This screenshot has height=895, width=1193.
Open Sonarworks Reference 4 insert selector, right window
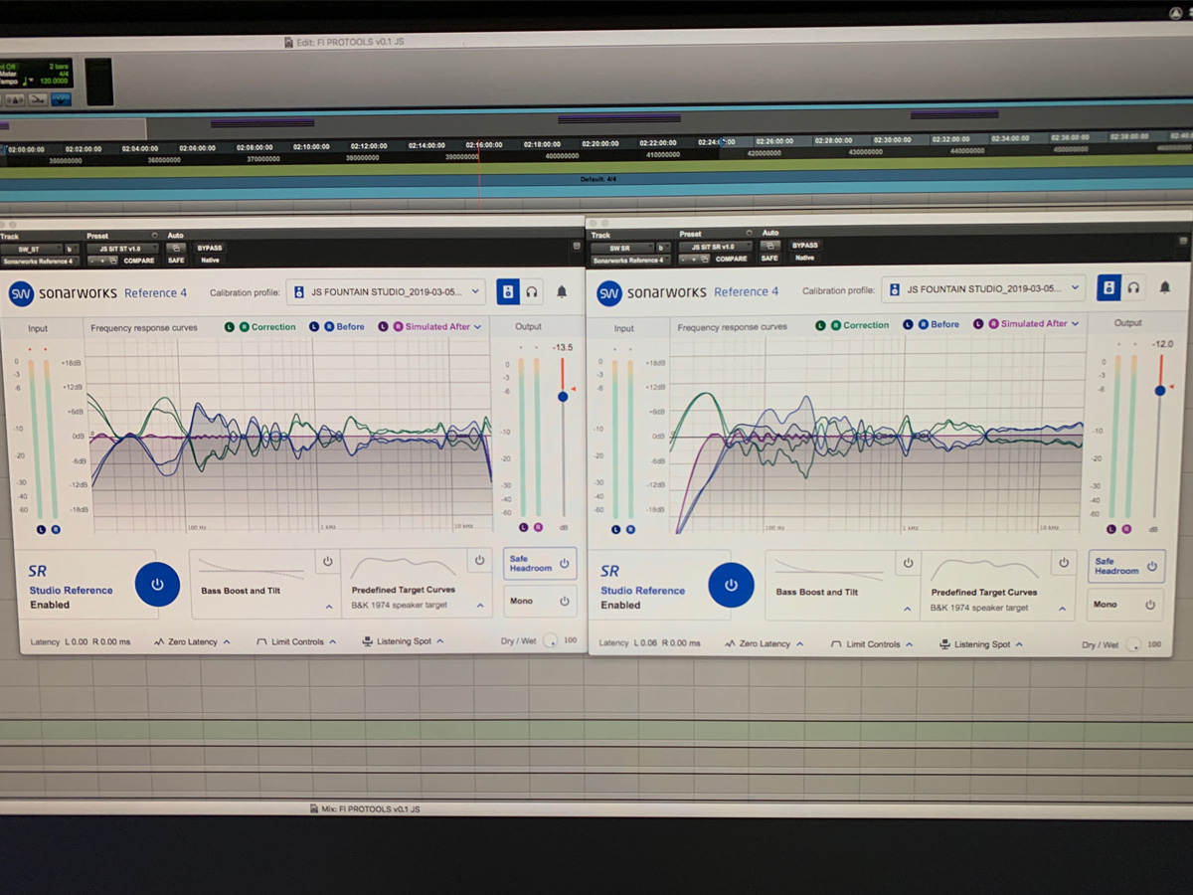630,260
